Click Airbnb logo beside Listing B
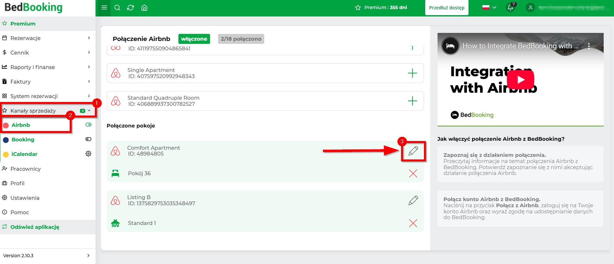 point(115,200)
